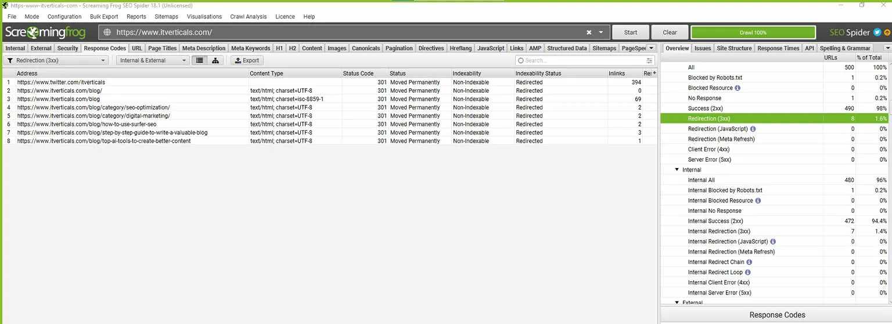Click info icon next to Blocked Resource
Image resolution: width=892 pixels, height=324 pixels.
(738, 88)
